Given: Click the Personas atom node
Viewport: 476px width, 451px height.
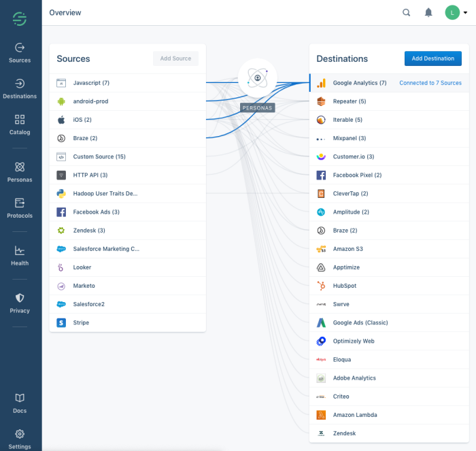Looking at the screenshot, I should pyautogui.click(x=258, y=78).
